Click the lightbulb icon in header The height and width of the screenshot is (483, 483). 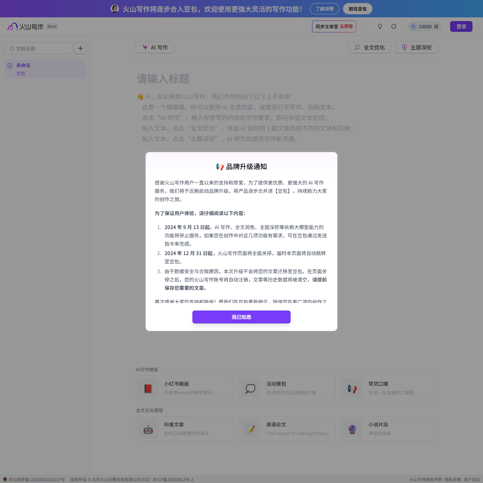380,26
